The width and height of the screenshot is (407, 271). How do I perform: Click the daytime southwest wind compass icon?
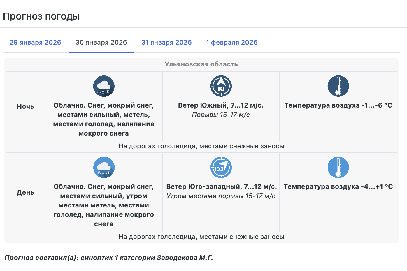point(221,167)
